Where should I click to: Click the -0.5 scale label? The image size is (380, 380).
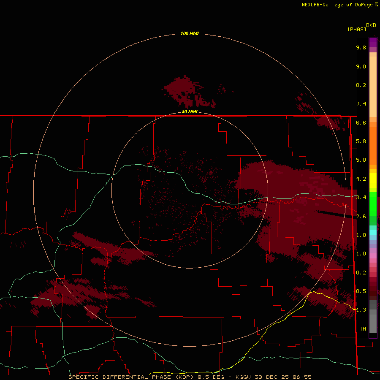[x=360, y=291]
